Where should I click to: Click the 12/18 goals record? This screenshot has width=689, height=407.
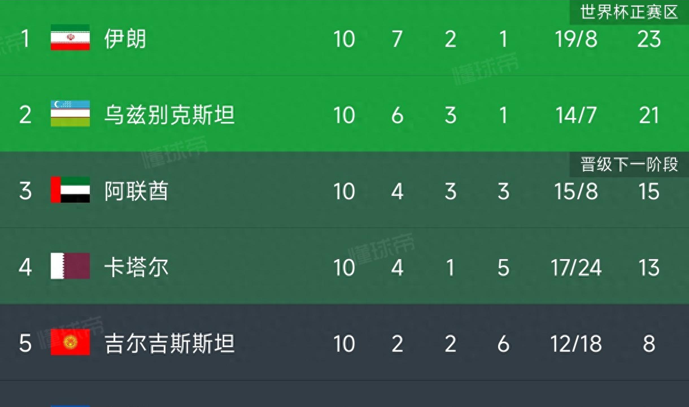(x=576, y=344)
